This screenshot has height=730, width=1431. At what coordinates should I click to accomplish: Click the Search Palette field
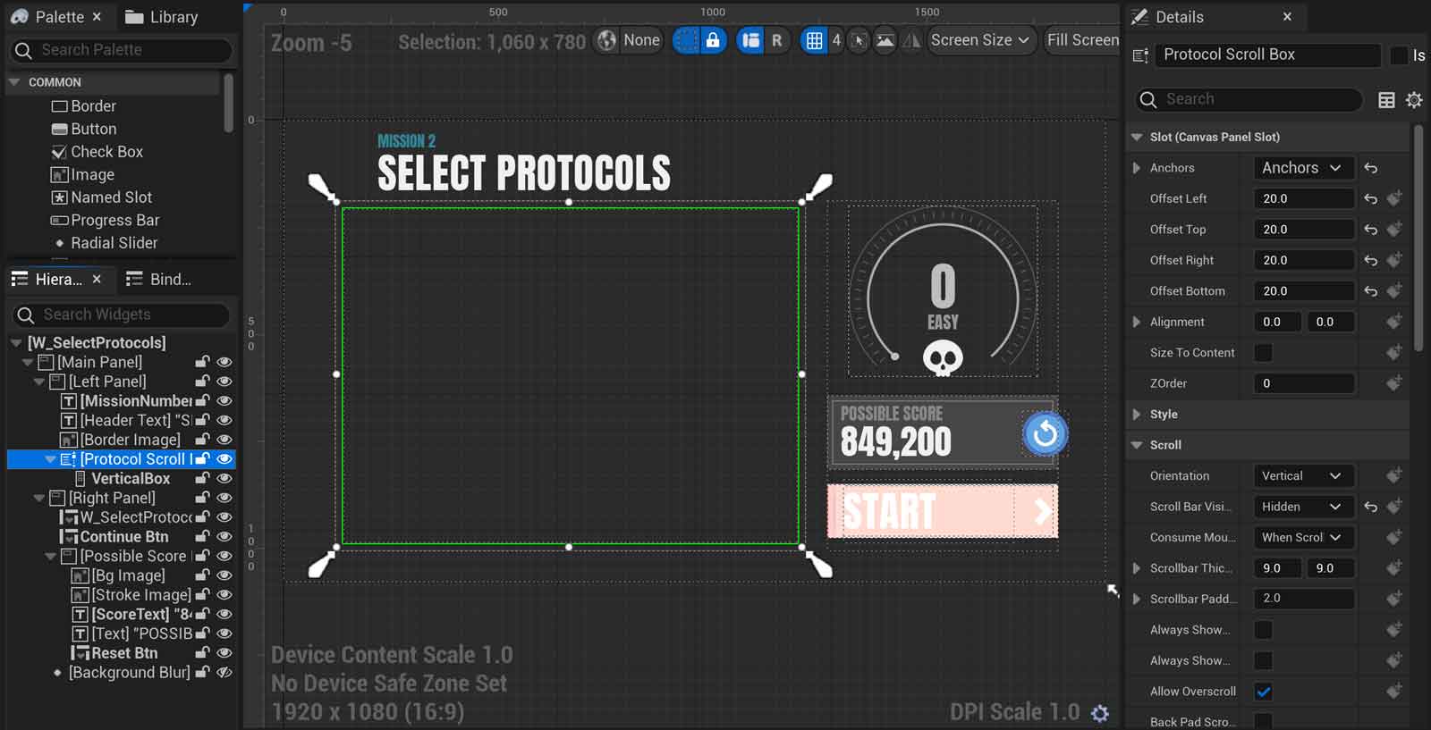tap(123, 50)
